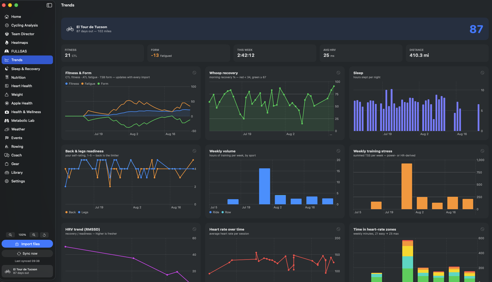
Task: Open options on Weekly training stress chart
Action: click(x=482, y=151)
